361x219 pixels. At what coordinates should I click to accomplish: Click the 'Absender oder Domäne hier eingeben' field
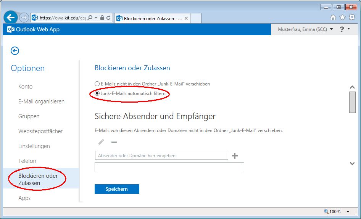[x=161, y=156]
